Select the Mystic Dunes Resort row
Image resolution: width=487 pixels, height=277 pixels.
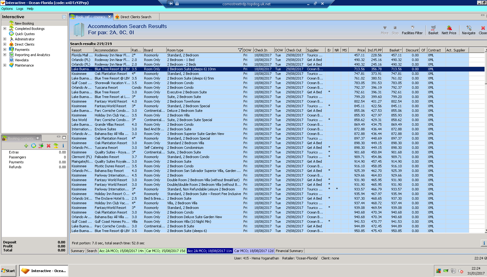click(278, 166)
